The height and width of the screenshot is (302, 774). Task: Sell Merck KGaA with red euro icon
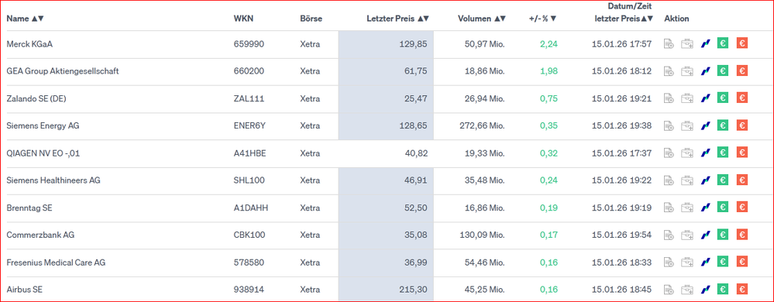coord(741,43)
